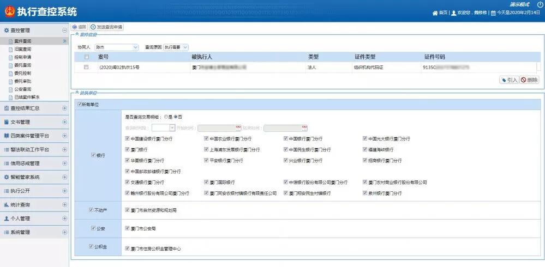This screenshot has width=545, height=267.
Task: Collapse the 查控管理 section
Action: click(65, 30)
